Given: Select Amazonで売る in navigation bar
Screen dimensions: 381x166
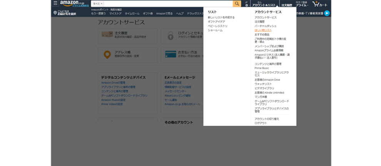Looking at the screenshot, I should [x=164, y=13].
